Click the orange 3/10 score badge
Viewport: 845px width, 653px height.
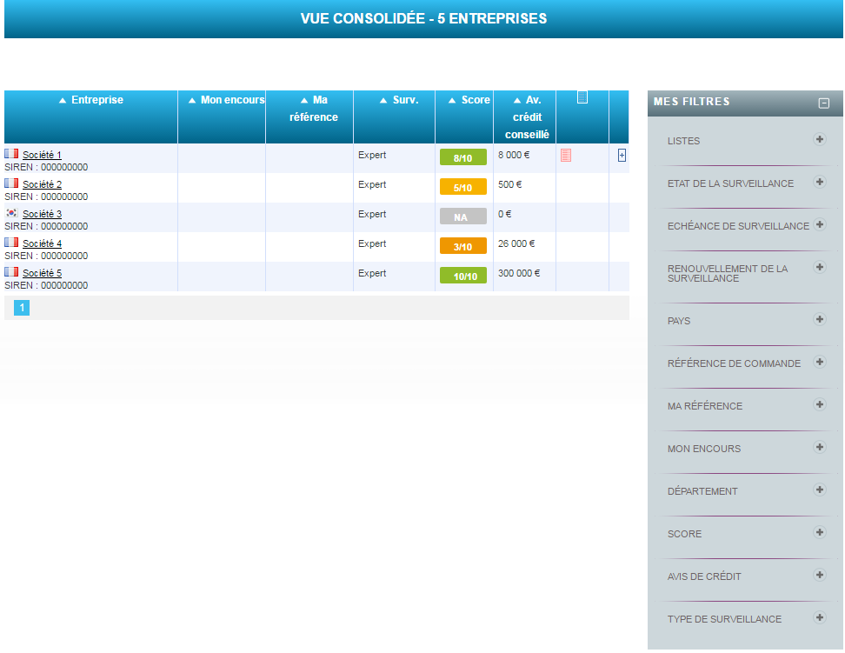click(x=463, y=247)
